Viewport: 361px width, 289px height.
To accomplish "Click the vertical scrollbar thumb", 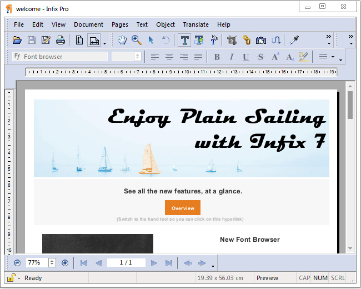I will (x=350, y=104).
